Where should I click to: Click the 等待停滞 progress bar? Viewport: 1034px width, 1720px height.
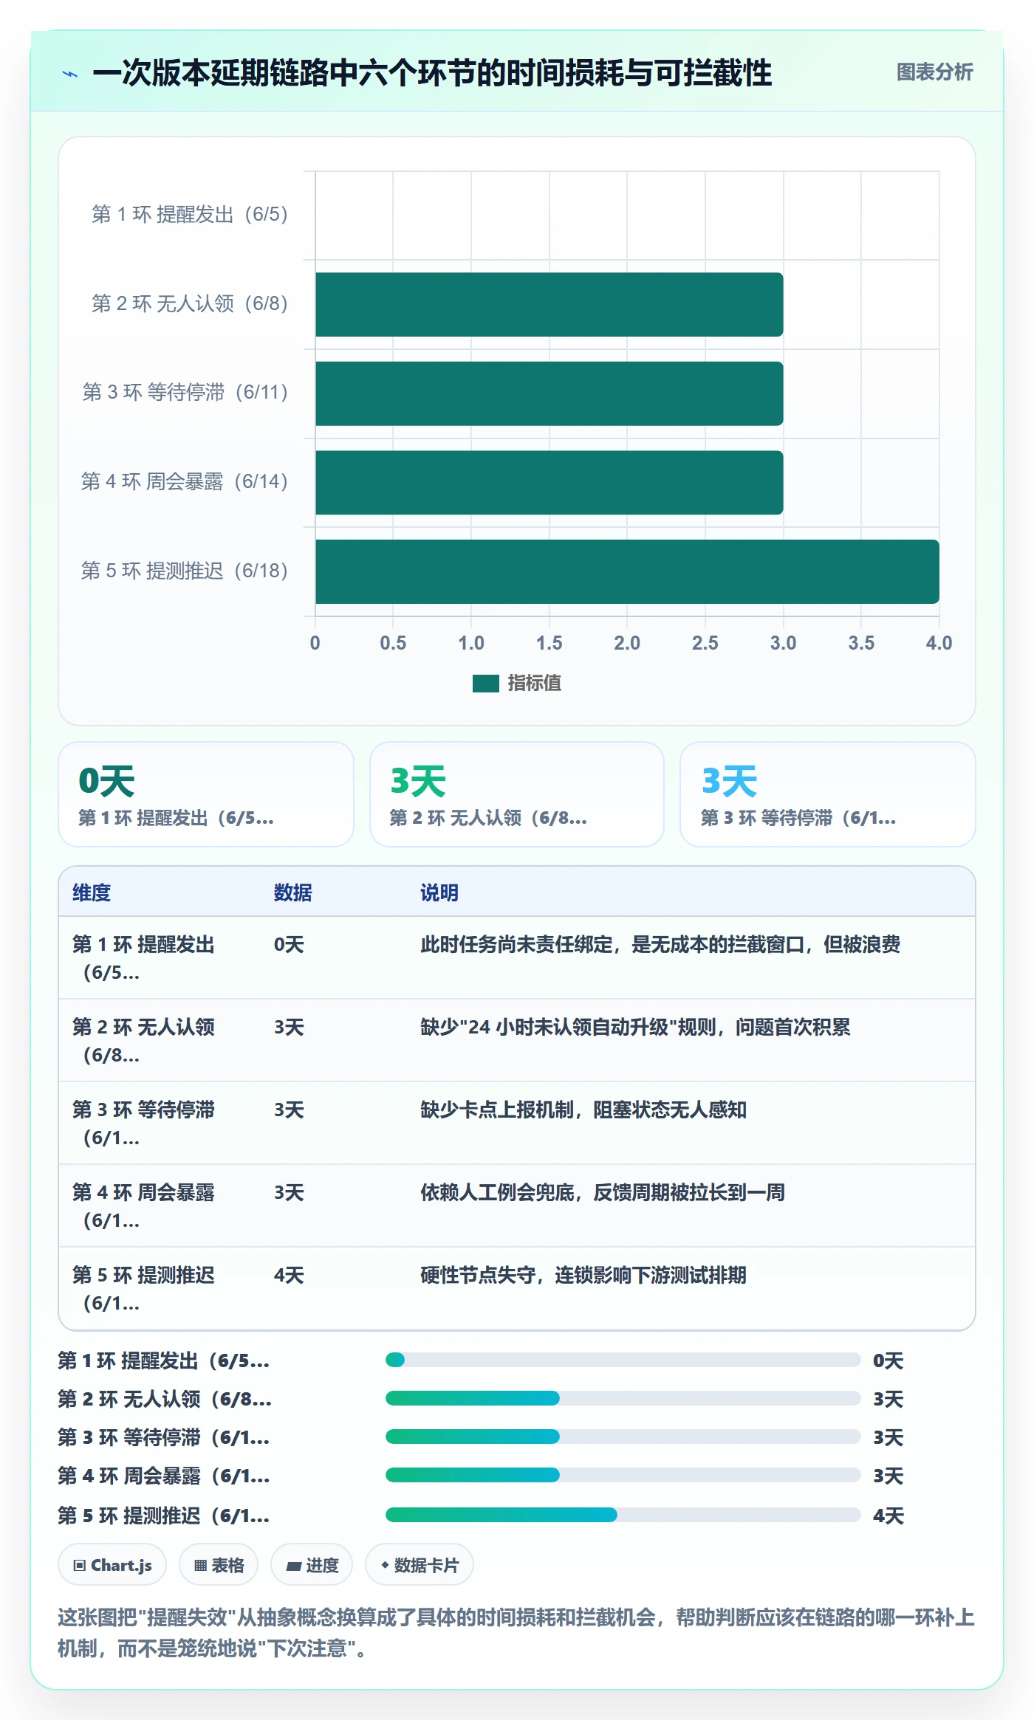pos(623,1437)
